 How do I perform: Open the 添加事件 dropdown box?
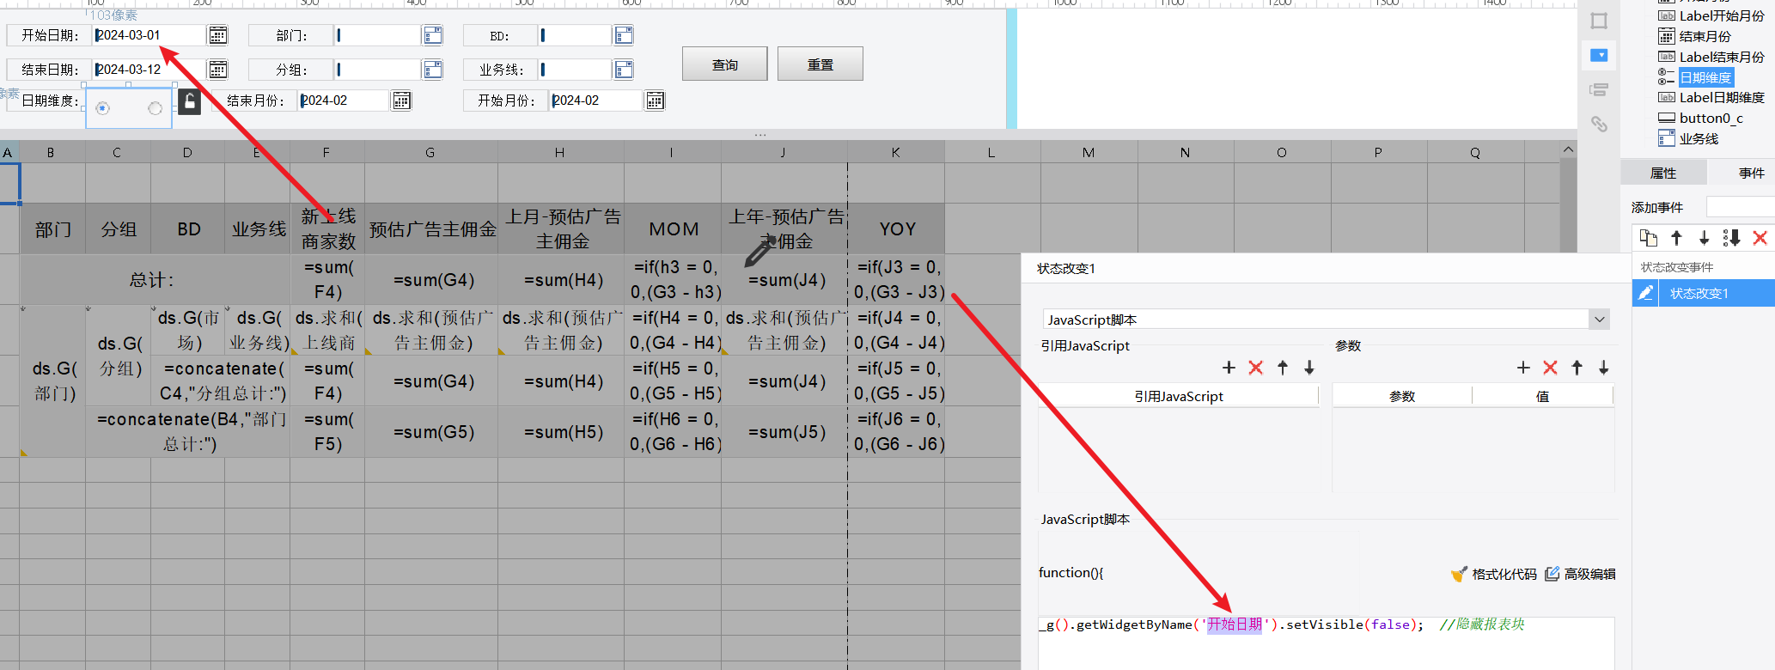click(x=1740, y=207)
